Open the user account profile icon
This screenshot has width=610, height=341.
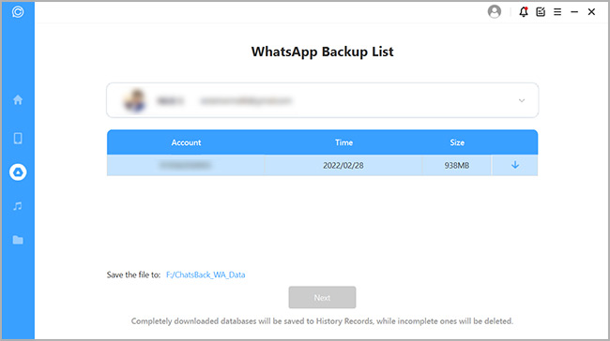(495, 11)
